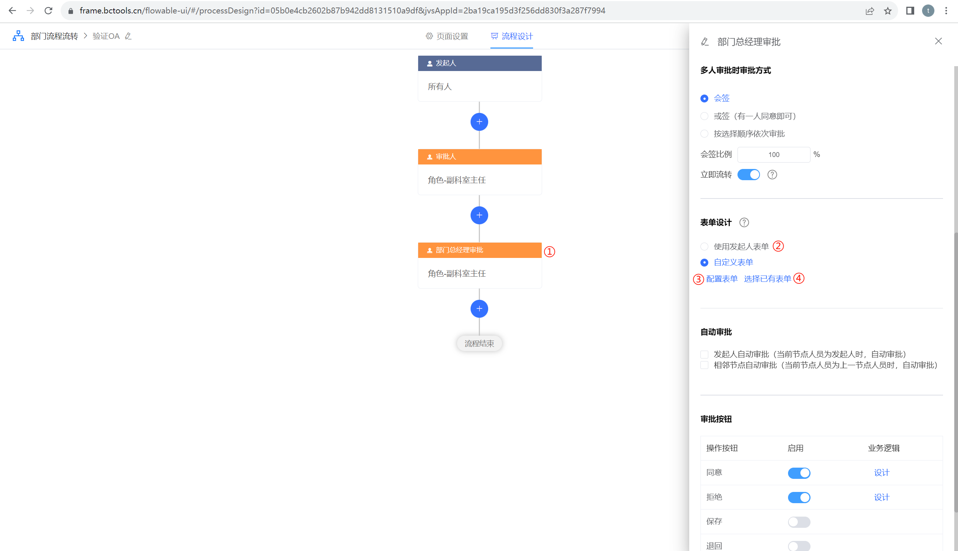The width and height of the screenshot is (958, 551).
Task: Open the 设计 link for the 拒绝 button
Action: click(882, 497)
